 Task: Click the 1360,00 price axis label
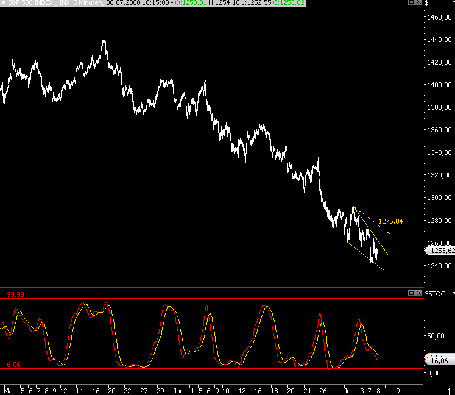440,130
